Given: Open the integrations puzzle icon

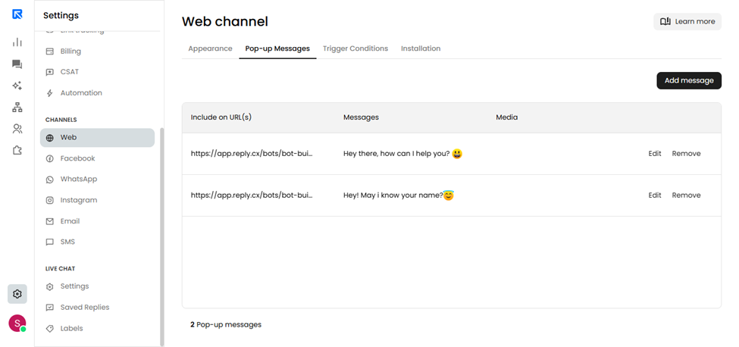Looking at the screenshot, I should point(17,151).
